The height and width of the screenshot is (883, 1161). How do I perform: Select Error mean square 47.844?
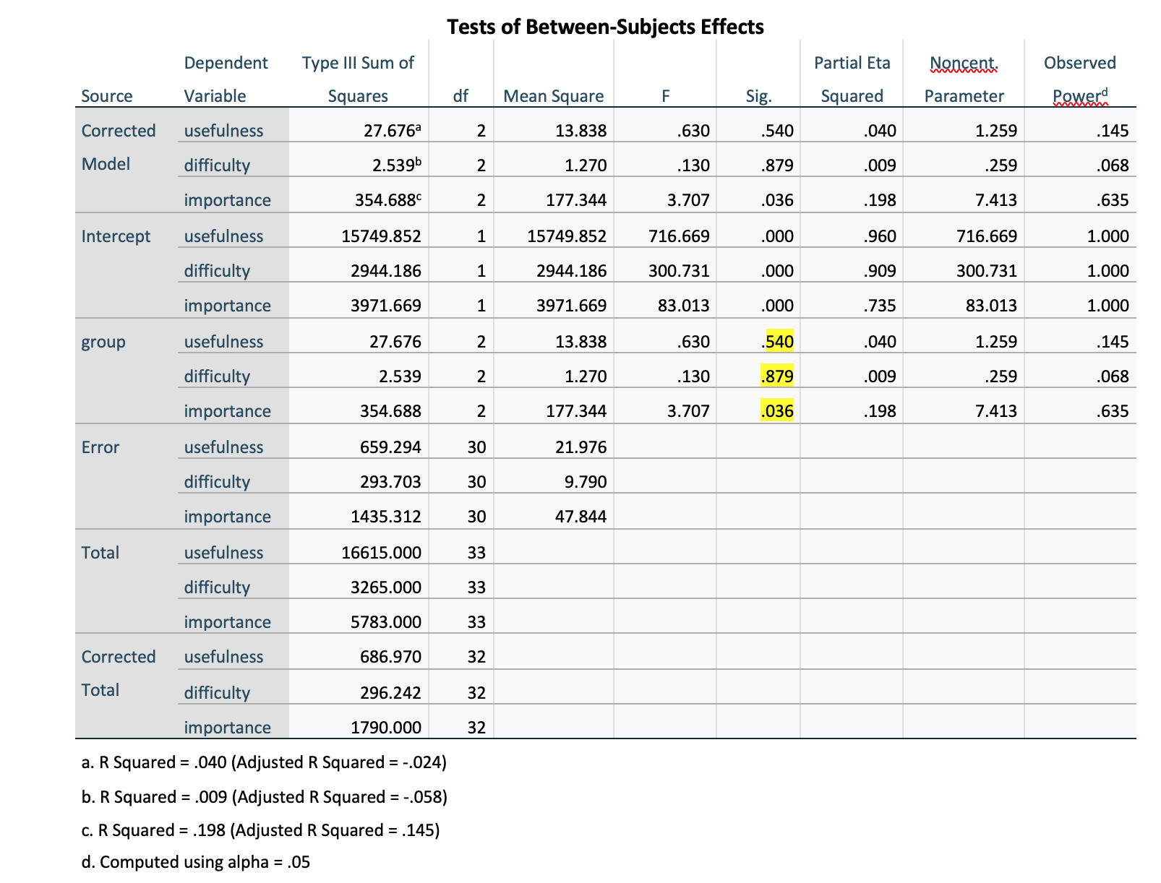(580, 517)
